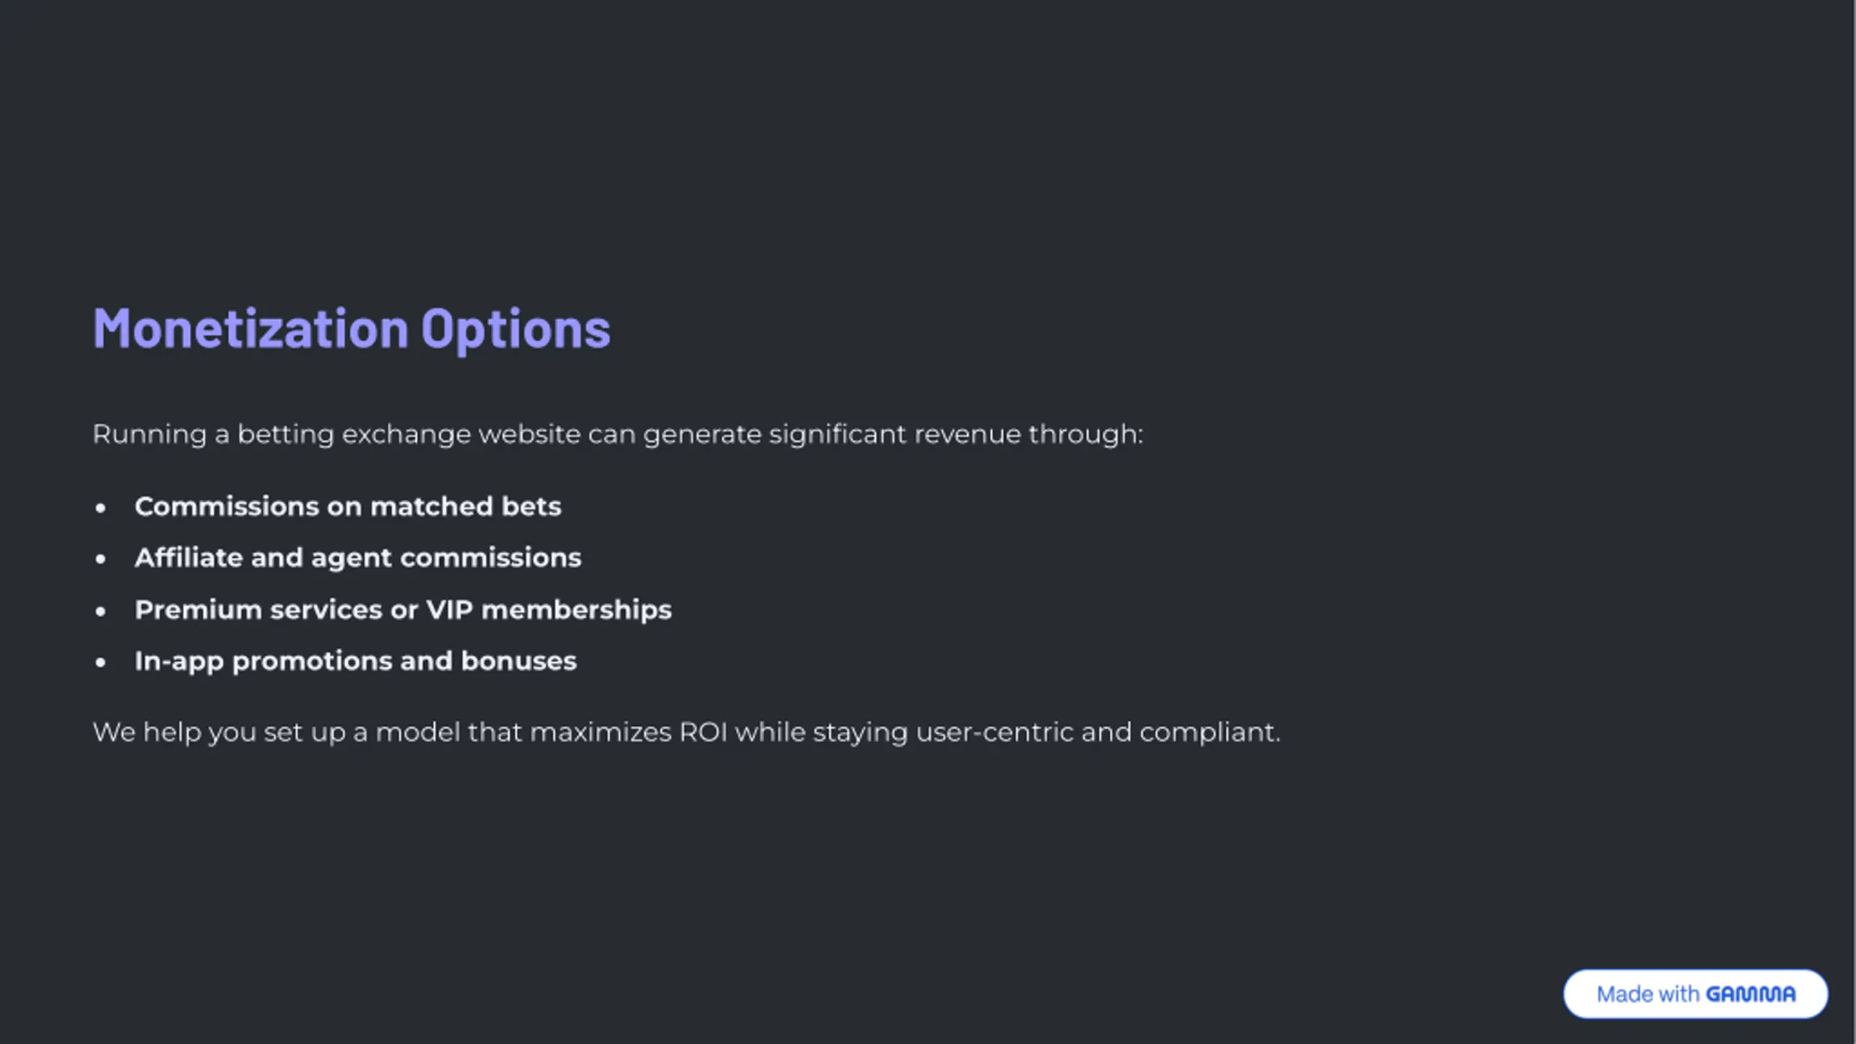This screenshot has width=1856, height=1044.
Task: Click "Premium services or VIP memberships" text
Action: pyautogui.click(x=403, y=610)
